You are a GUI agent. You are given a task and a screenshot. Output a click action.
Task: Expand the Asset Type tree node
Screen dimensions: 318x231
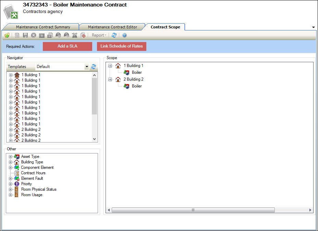click(11, 157)
